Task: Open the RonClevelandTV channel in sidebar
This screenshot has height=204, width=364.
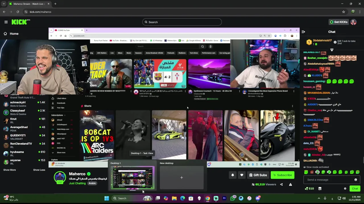Action: 24,145
